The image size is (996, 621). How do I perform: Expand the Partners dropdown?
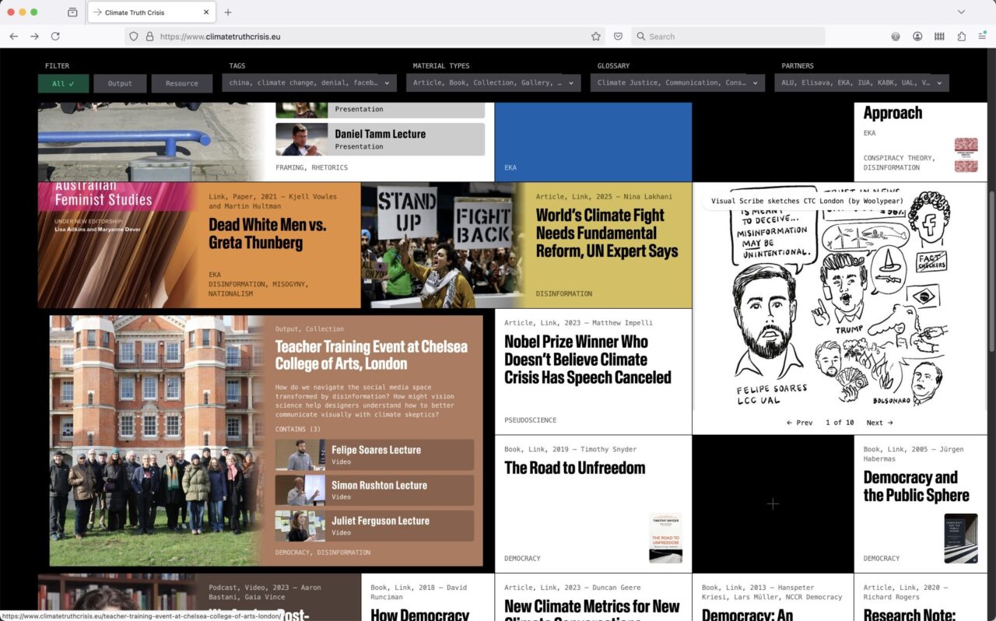pos(861,82)
